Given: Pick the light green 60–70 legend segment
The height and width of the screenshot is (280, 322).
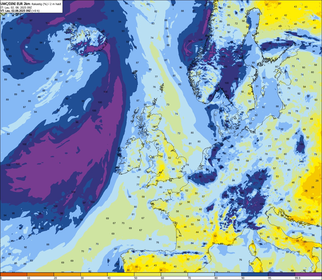Looking at the screenshot, I should 174,274.
